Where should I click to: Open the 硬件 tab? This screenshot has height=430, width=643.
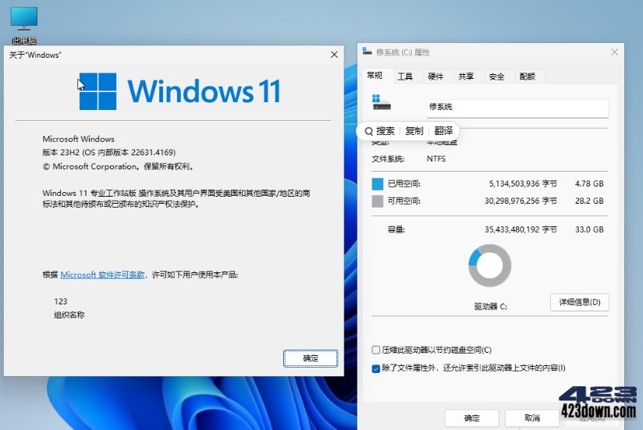point(435,76)
